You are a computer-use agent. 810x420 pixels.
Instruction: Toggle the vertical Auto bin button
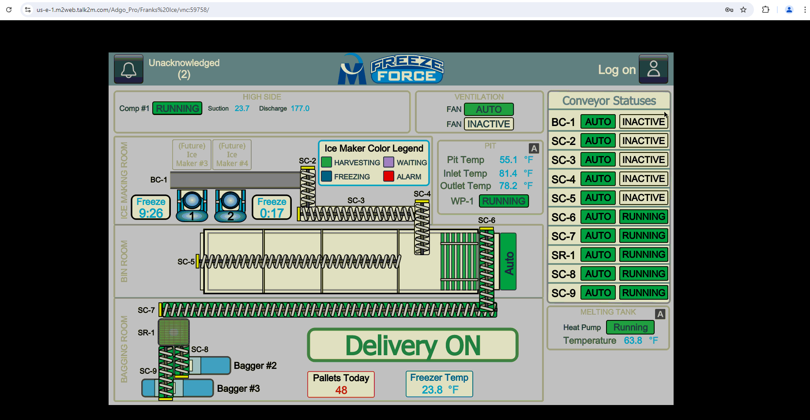click(509, 262)
